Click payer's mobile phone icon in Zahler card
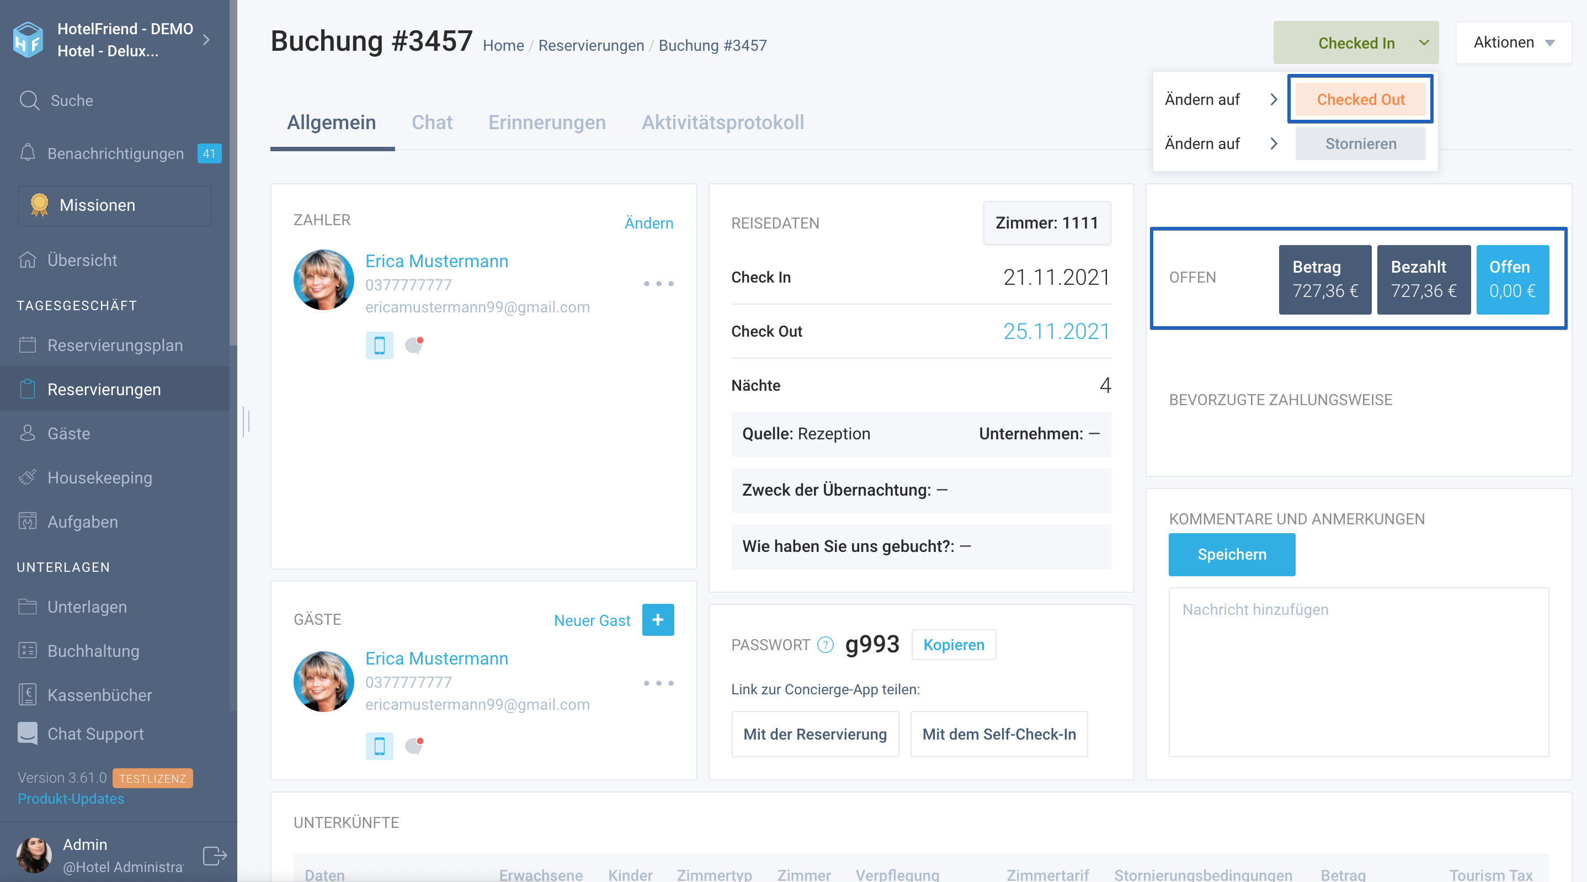This screenshot has width=1587, height=882. tap(380, 345)
